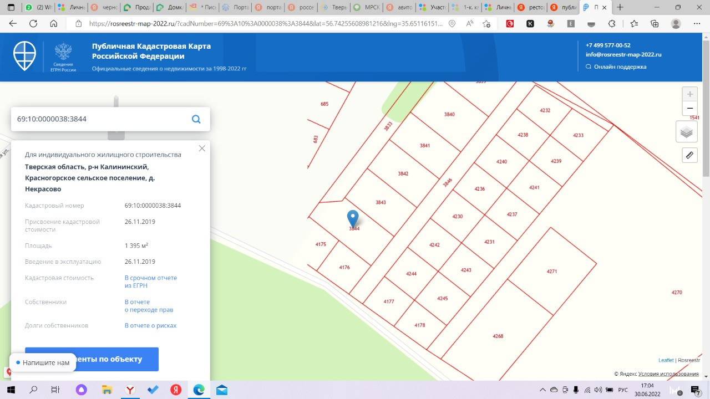Refresh the current page
The height and width of the screenshot is (399, 710).
pos(33,24)
